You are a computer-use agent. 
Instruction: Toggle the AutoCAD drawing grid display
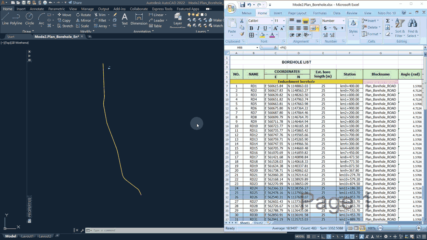(308, 237)
